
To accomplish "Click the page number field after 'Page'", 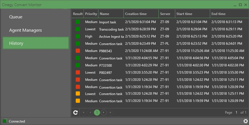I will (x=236, y=112).
